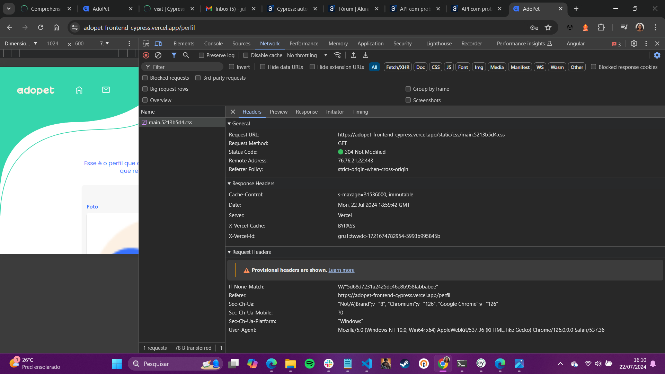Click Learn more link in provisional headers
665x374 pixels.
[342, 269]
